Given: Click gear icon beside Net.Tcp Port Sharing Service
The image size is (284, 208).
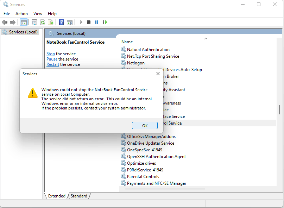Looking at the screenshot, I should point(123,56).
